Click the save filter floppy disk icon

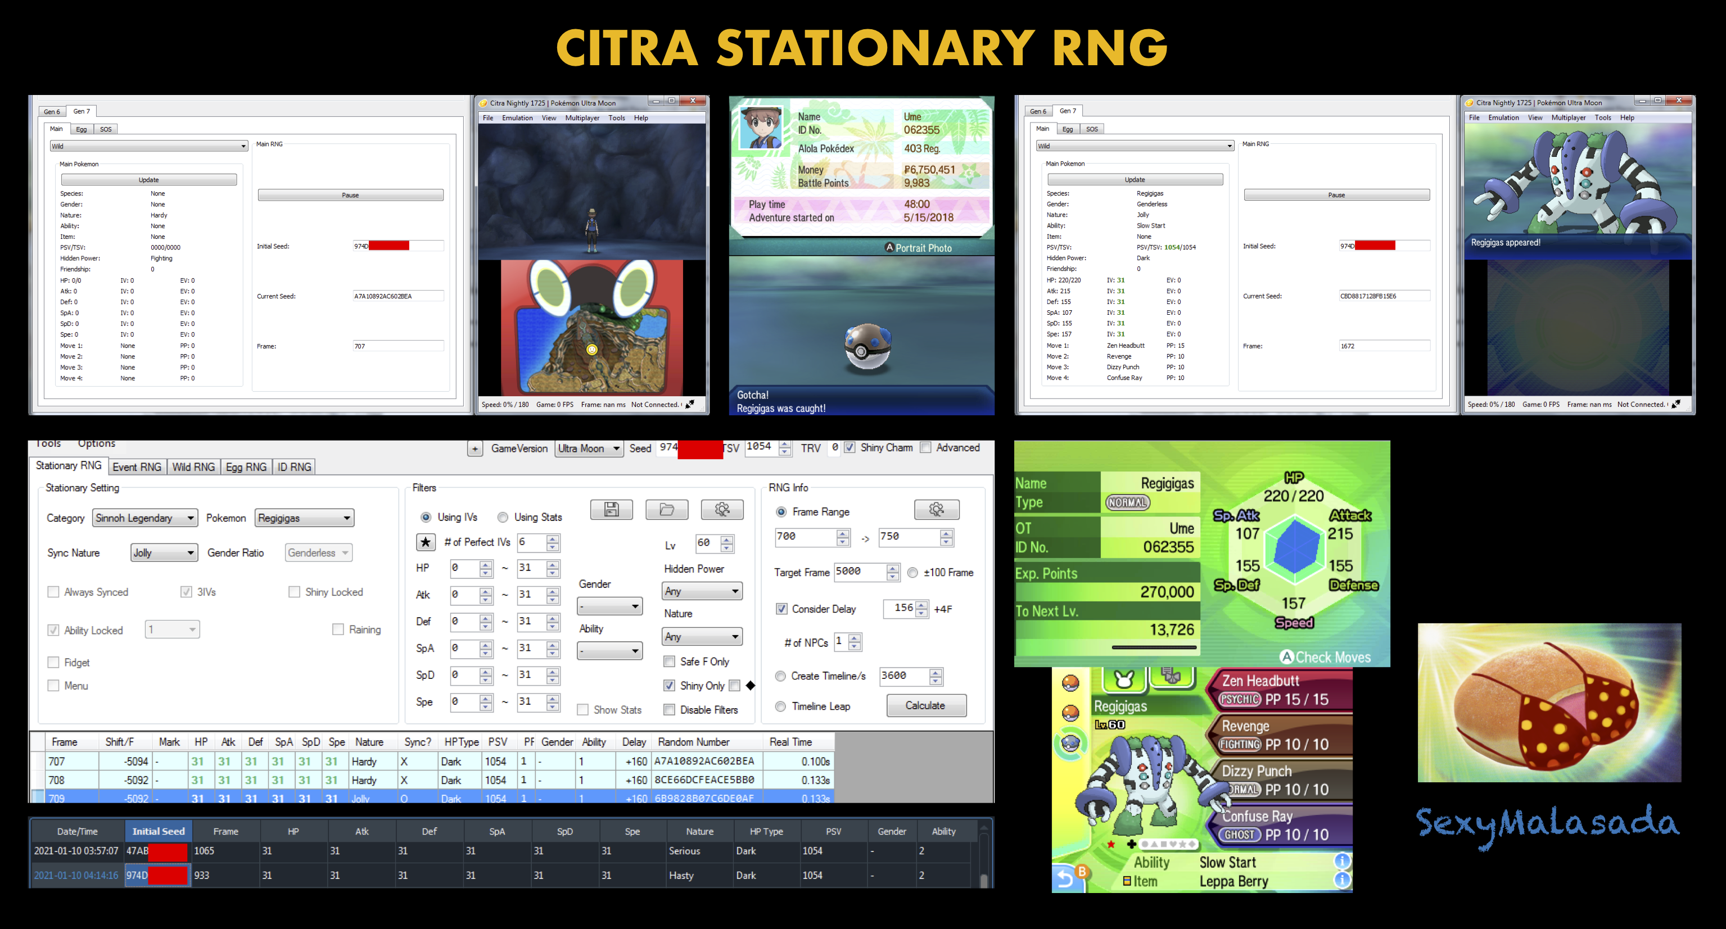click(611, 509)
